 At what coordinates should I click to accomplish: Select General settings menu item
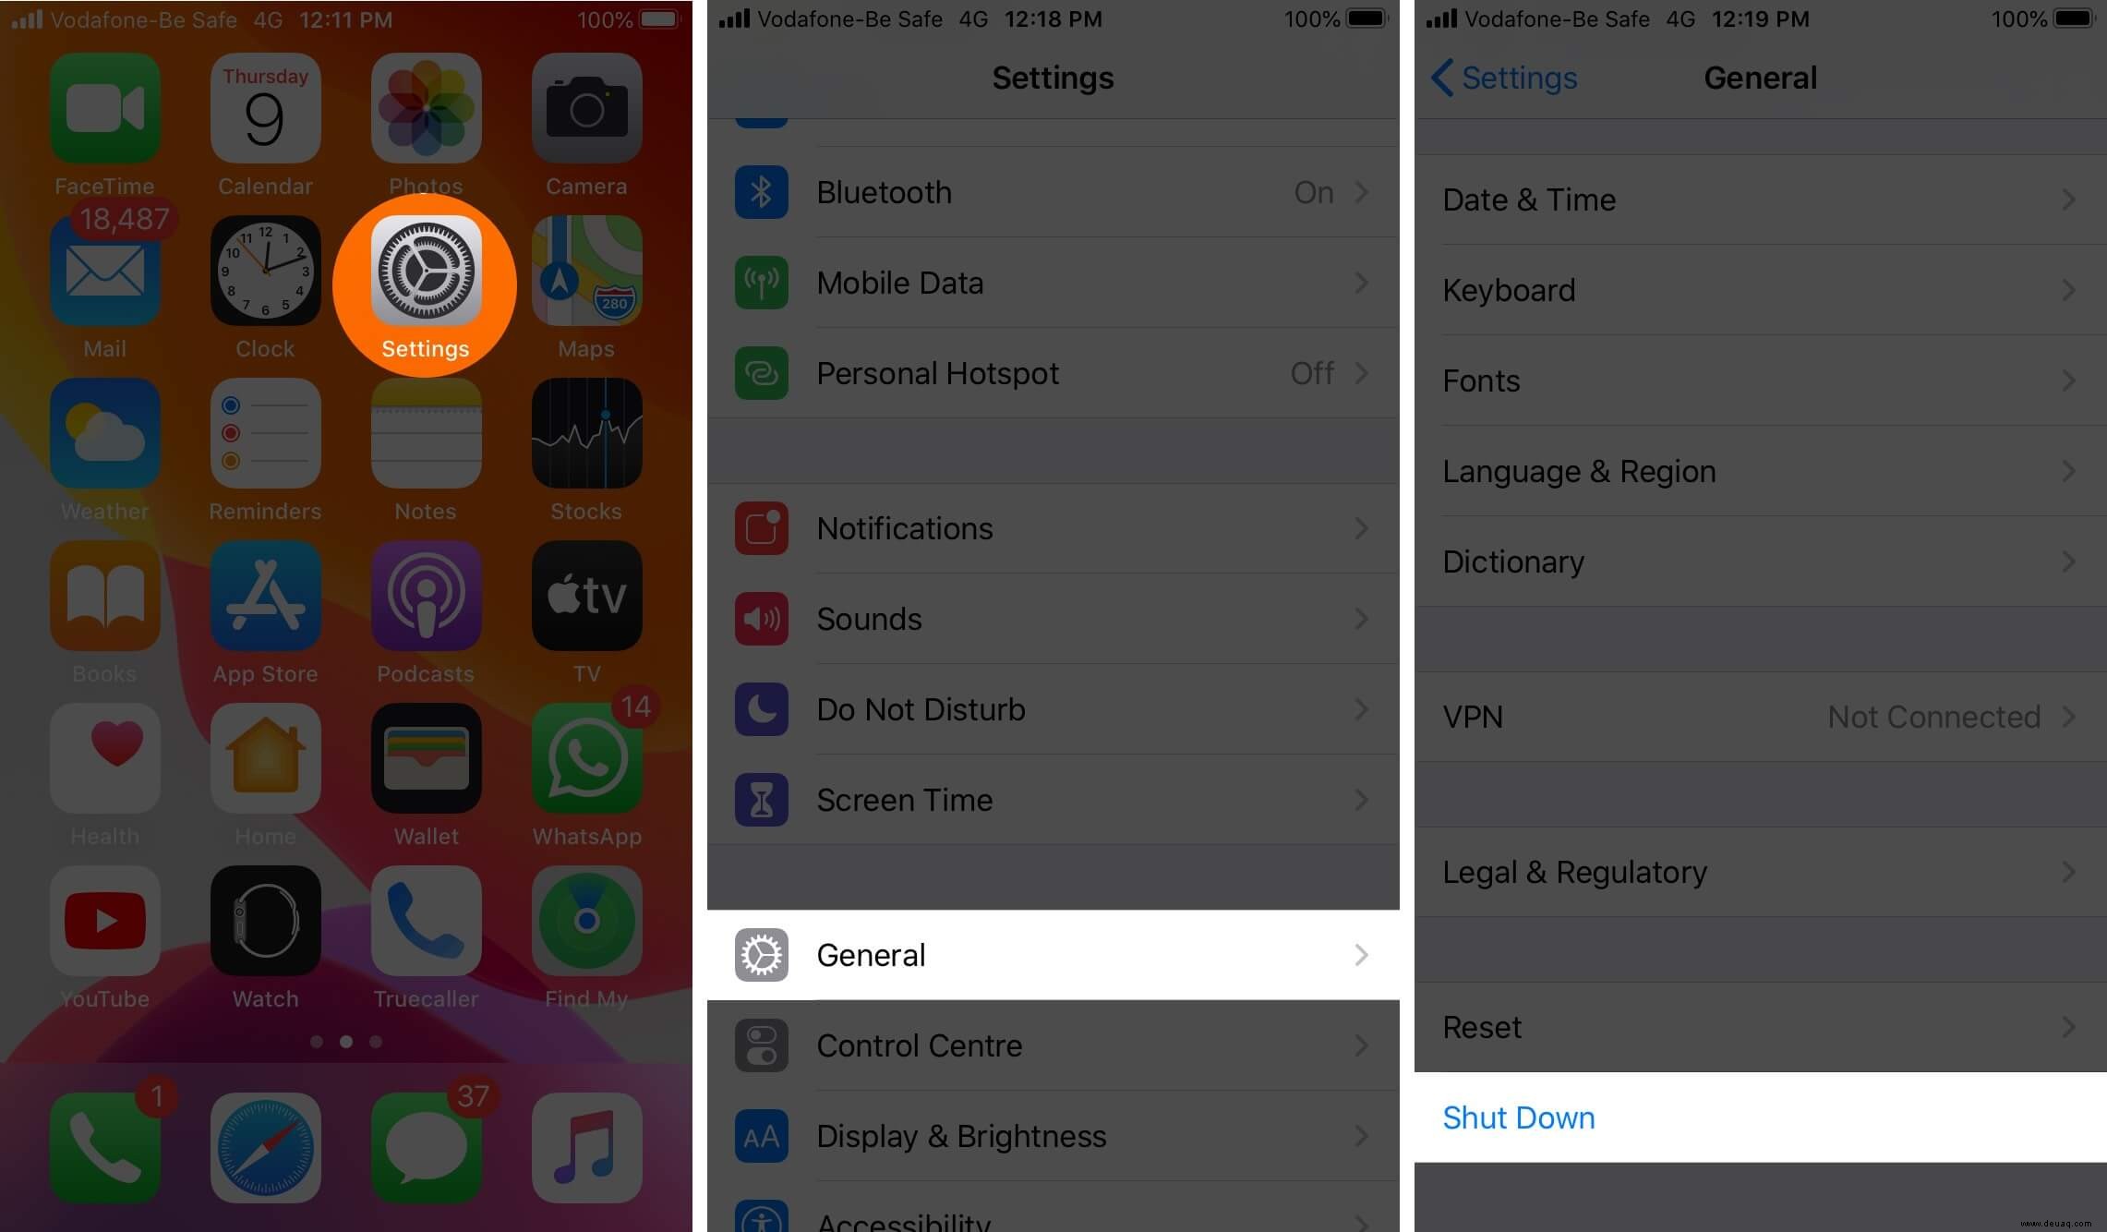[1052, 955]
